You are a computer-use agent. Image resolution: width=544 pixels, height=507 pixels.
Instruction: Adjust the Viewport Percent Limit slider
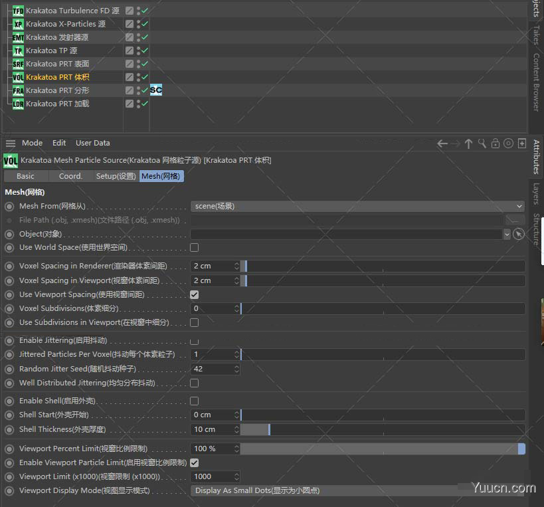[383, 449]
